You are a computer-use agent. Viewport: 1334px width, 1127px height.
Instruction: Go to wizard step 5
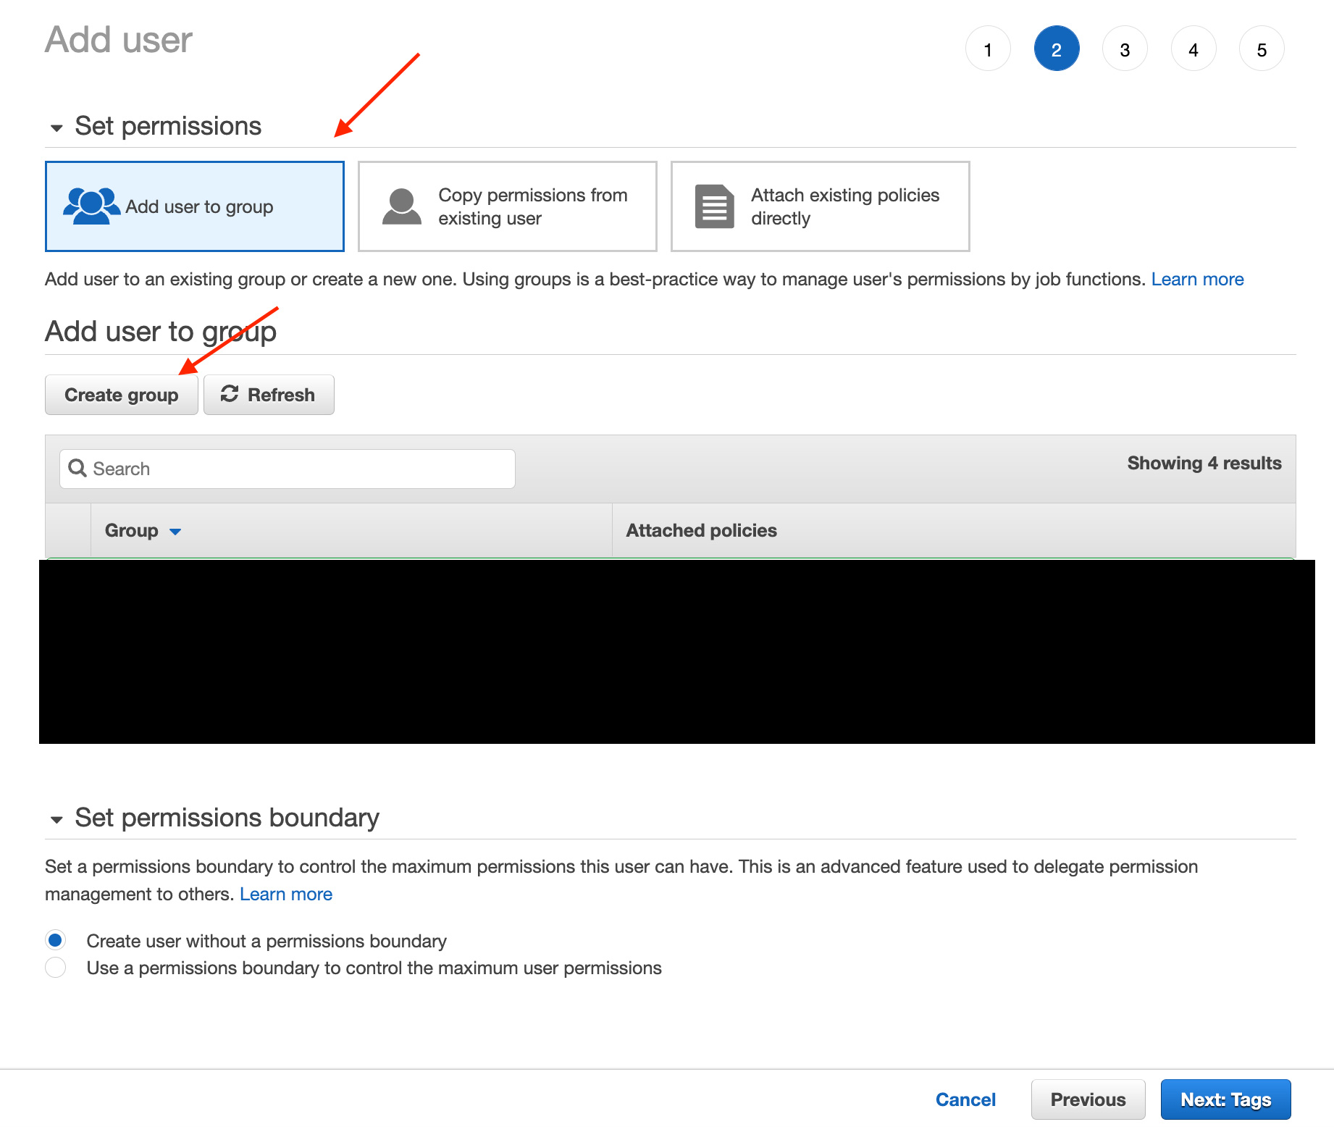click(1262, 49)
